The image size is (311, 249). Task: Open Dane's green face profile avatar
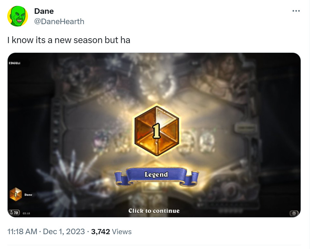click(18, 16)
